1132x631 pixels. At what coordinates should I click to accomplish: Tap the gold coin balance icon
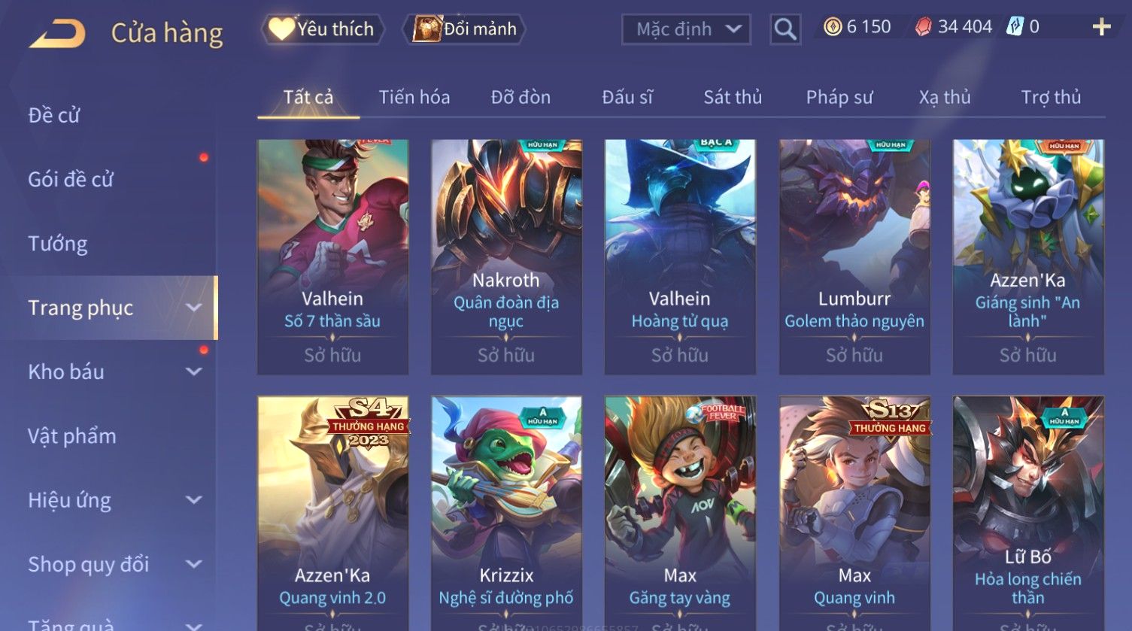pos(833,28)
